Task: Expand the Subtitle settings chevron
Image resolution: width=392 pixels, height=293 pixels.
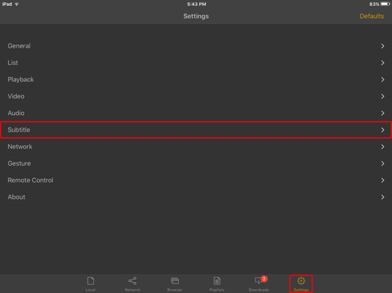Action: 383,130
